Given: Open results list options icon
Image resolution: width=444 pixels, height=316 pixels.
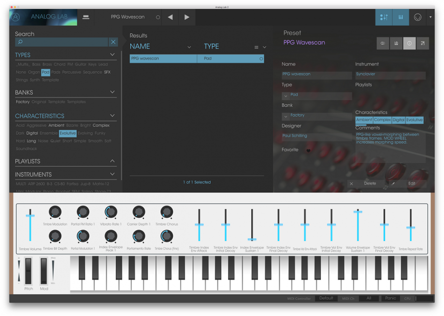Looking at the screenshot, I should pos(256,47).
